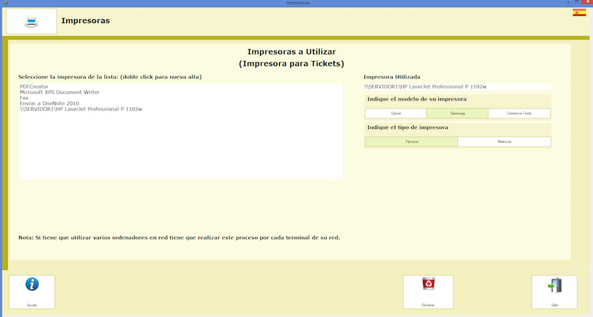Choose Generica Texto printer model
593x317 pixels.
point(519,114)
